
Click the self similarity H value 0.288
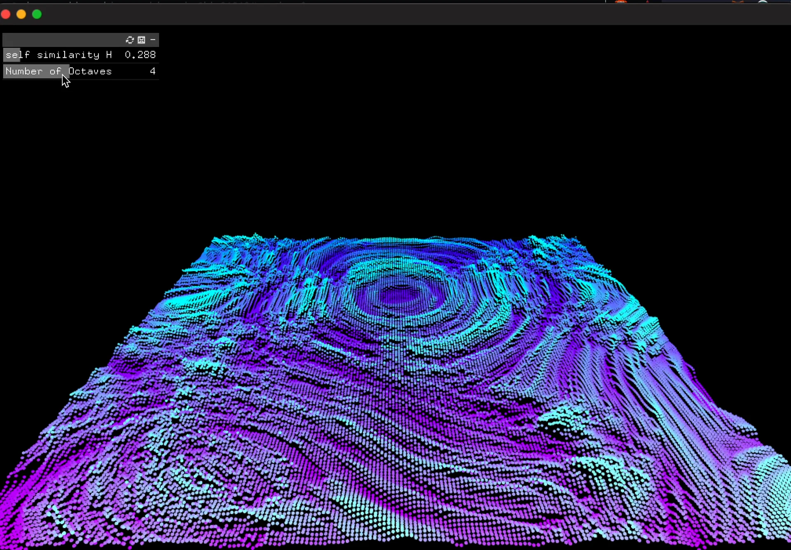(140, 54)
